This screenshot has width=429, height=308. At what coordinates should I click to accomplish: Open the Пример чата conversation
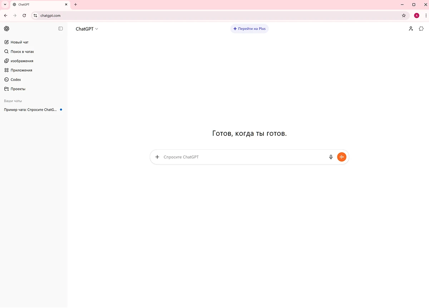[x=30, y=110]
